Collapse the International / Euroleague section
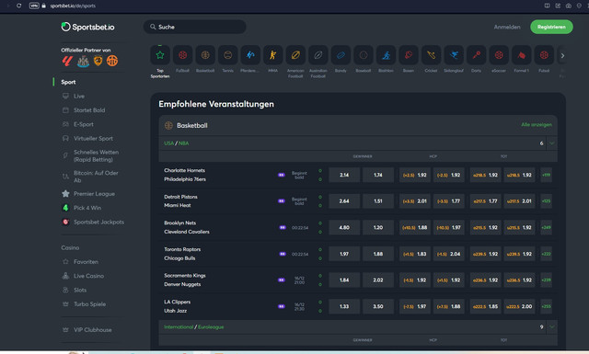Viewport: 589px width, 354px height. pos(552,327)
